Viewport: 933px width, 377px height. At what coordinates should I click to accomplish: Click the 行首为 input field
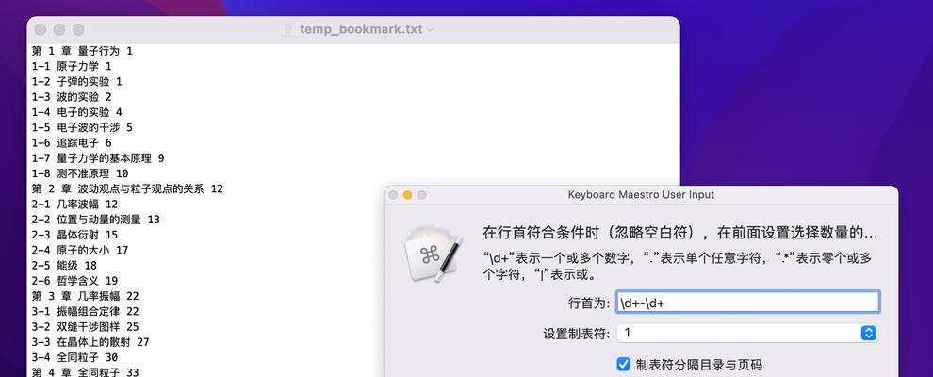pyautogui.click(x=747, y=303)
